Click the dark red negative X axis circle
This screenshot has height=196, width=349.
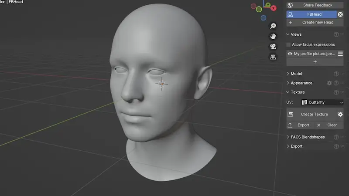tap(253, 6)
